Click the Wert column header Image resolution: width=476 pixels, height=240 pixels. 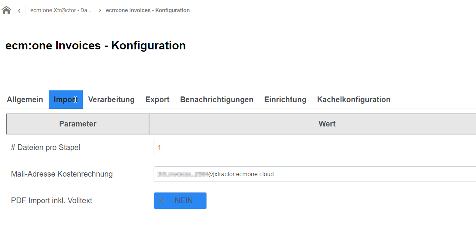tap(313, 124)
